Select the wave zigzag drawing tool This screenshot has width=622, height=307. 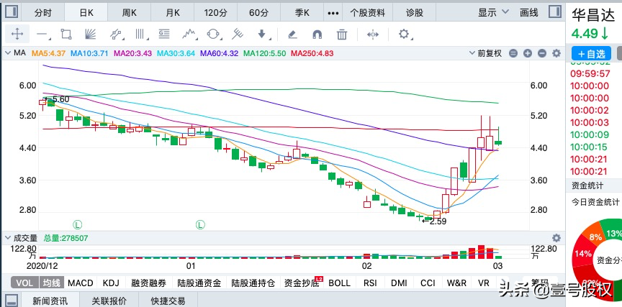pos(189,34)
